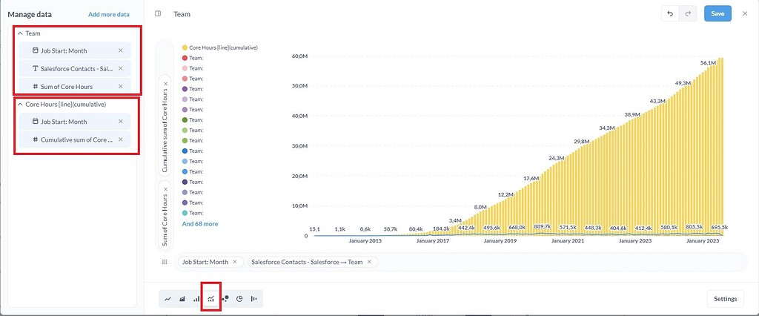Screen dimensions: 759x316
Task: Remove Sum of Core Hours from Team dataset
Action: click(x=121, y=87)
